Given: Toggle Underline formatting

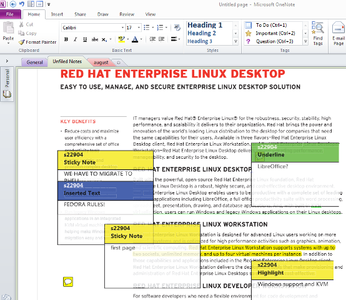Looking at the screenshot, I should tap(85, 39).
